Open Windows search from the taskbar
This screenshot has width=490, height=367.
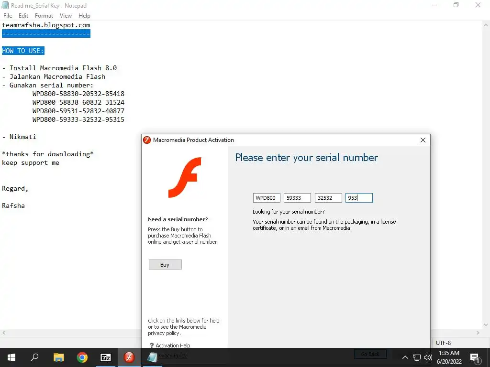(x=34, y=357)
